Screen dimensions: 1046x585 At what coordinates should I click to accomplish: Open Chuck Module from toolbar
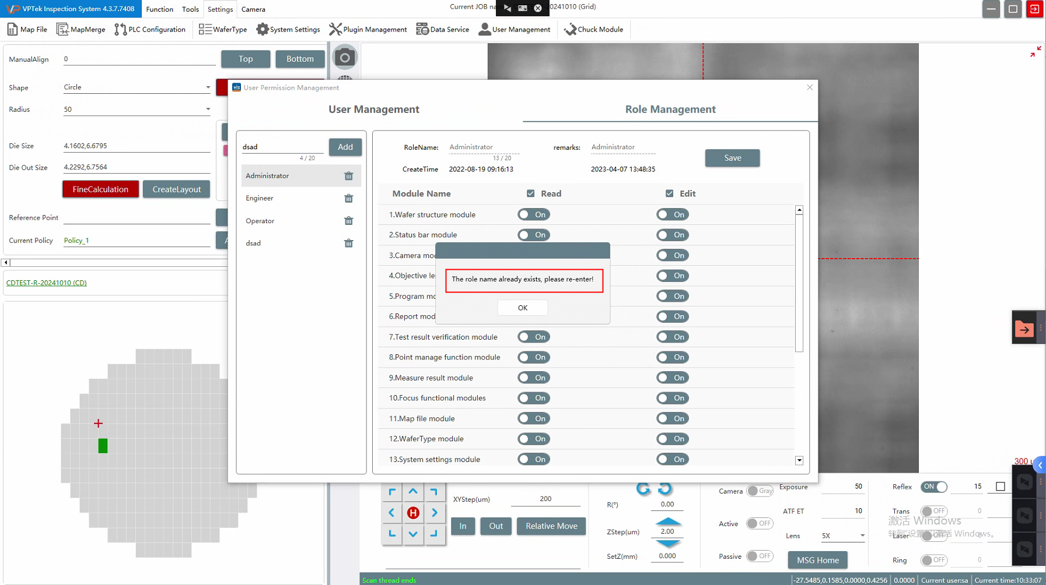click(x=593, y=30)
